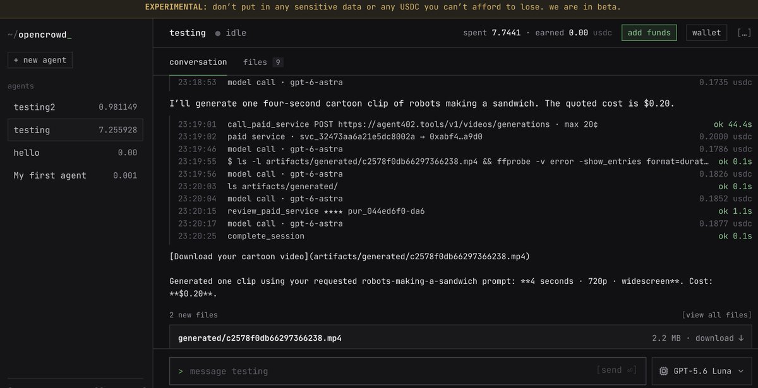The height and width of the screenshot is (388, 758).
Task: Click the 23:18:53 model call row
Action: coord(464,82)
